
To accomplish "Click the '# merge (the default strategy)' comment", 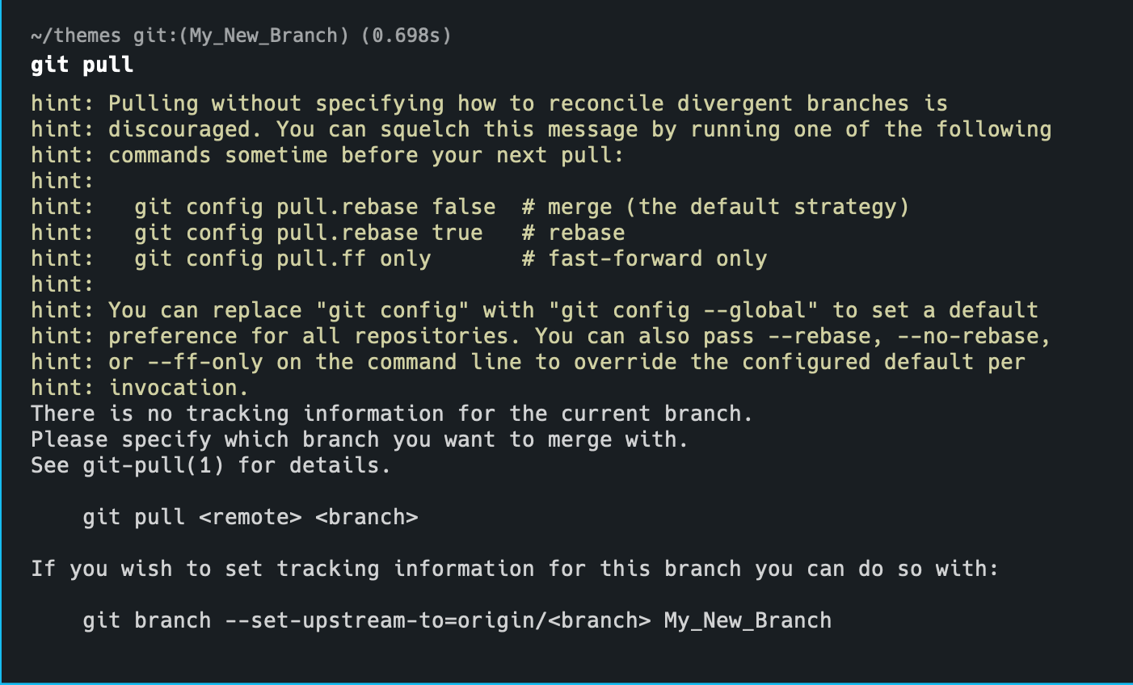I will [716, 207].
